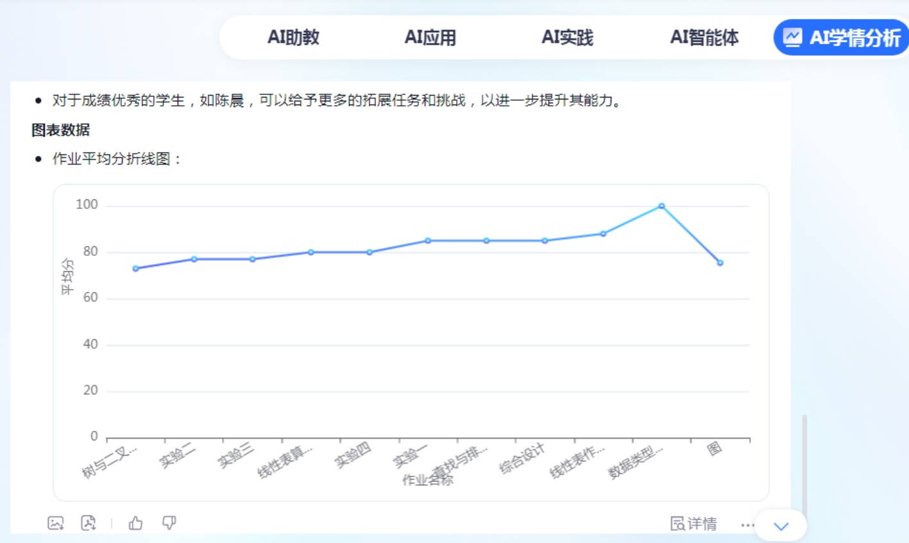909x543 pixels.
Task: Click the vertical scrollbar thumb
Action: (x=804, y=462)
